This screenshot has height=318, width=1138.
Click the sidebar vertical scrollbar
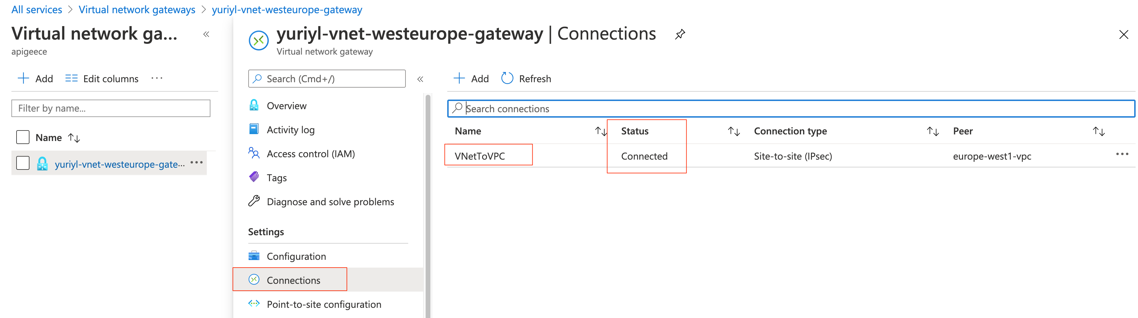click(428, 206)
